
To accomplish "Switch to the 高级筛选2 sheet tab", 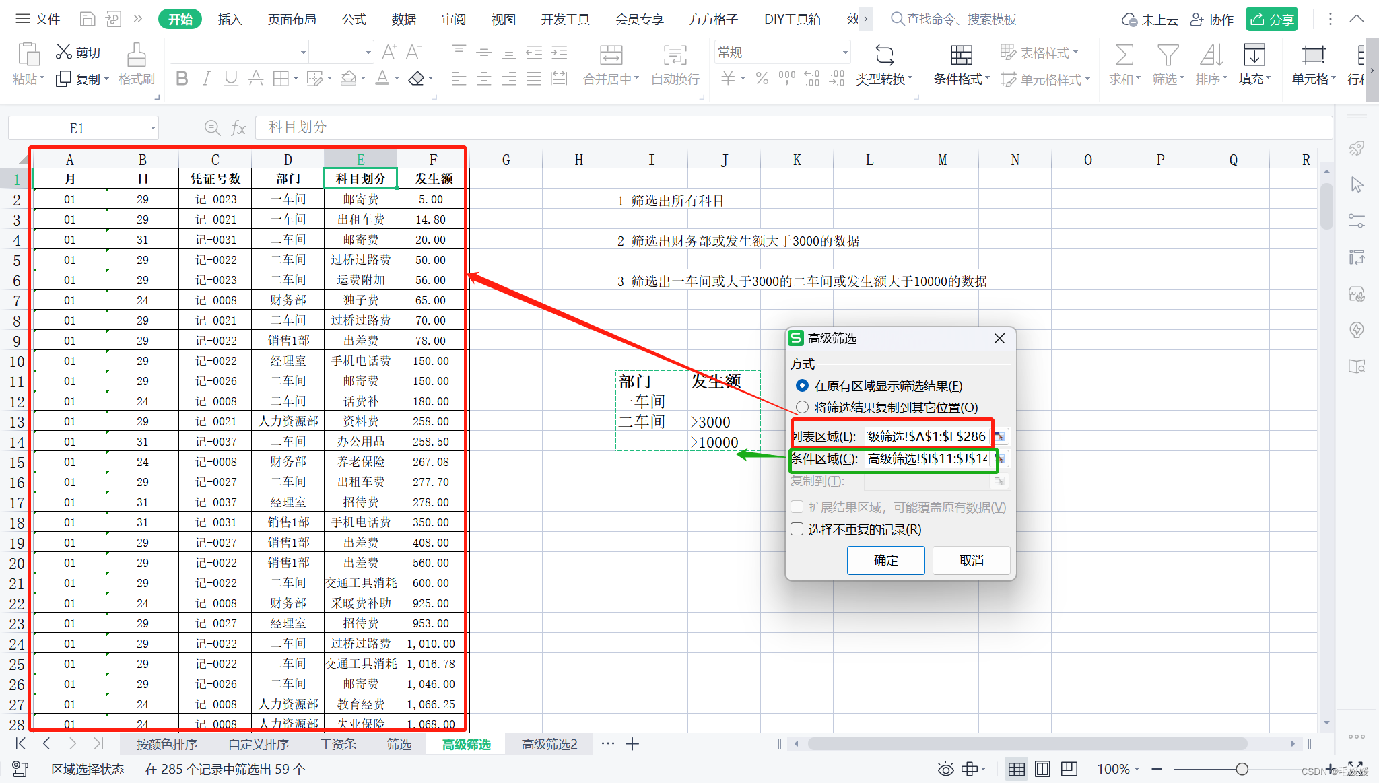I will [x=549, y=744].
